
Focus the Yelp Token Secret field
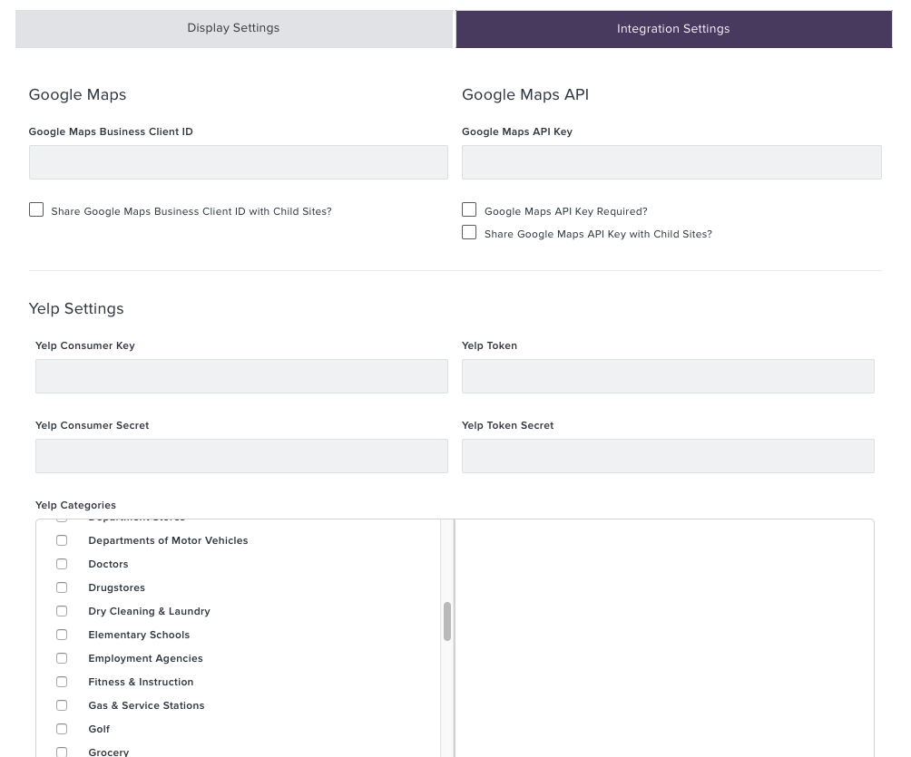(668, 456)
